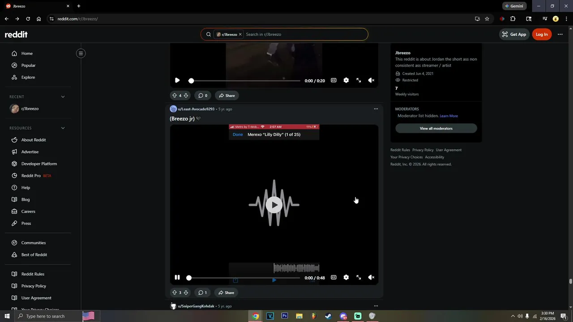Open Explore in sidebar

click(28, 77)
